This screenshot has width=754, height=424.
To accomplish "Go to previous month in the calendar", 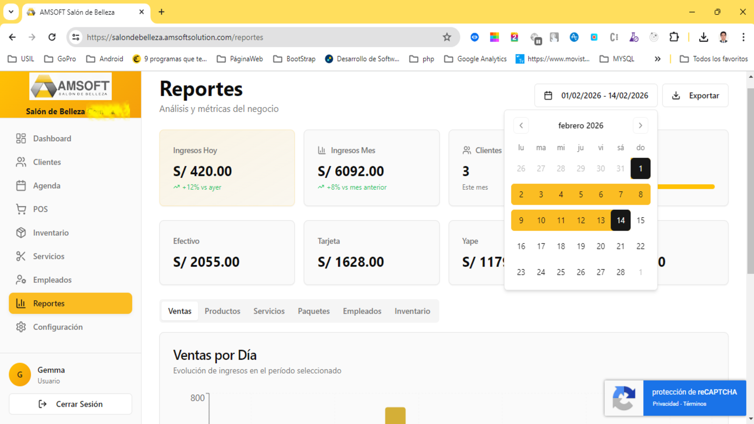I will [521, 125].
